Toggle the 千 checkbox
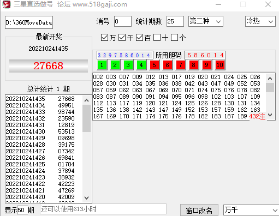Screen dimensions: 279x216 pyautogui.click(x=122, y=38)
